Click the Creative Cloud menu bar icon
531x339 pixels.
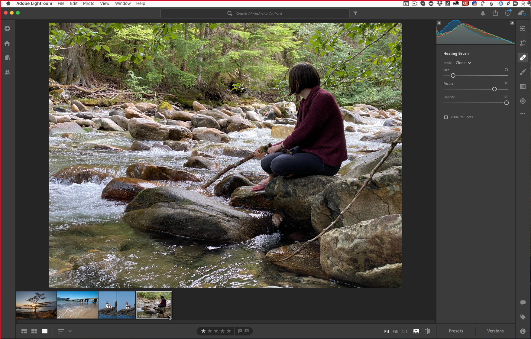[x=456, y=3]
